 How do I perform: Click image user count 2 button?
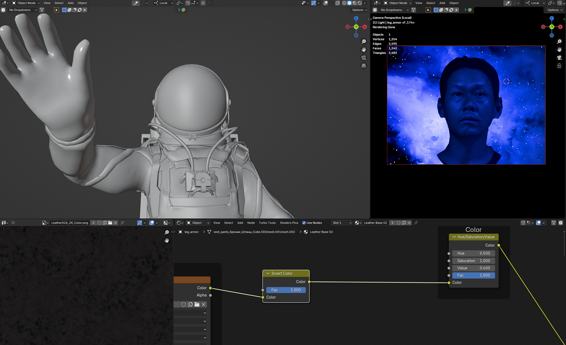coord(93,223)
